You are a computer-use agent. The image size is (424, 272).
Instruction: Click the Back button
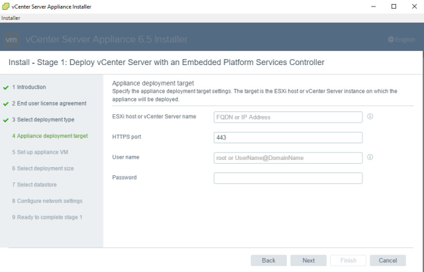268,260
